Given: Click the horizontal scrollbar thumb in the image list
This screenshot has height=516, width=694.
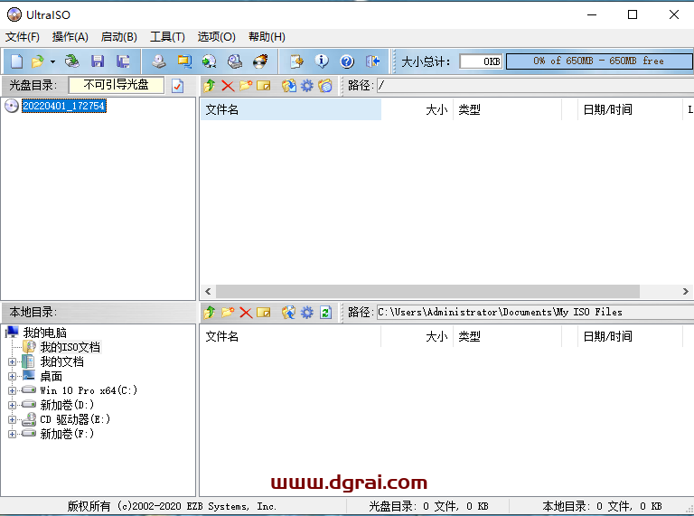Looking at the screenshot, I should click(x=427, y=291).
